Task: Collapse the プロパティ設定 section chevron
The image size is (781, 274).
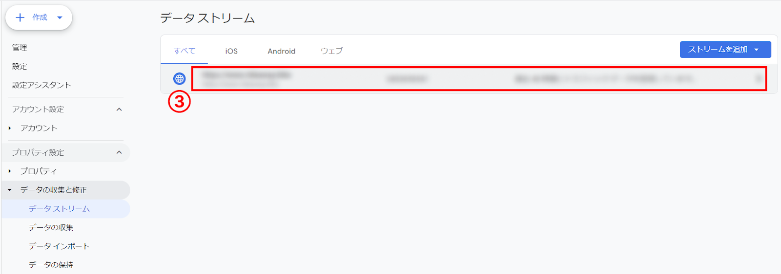Action: coord(119,152)
